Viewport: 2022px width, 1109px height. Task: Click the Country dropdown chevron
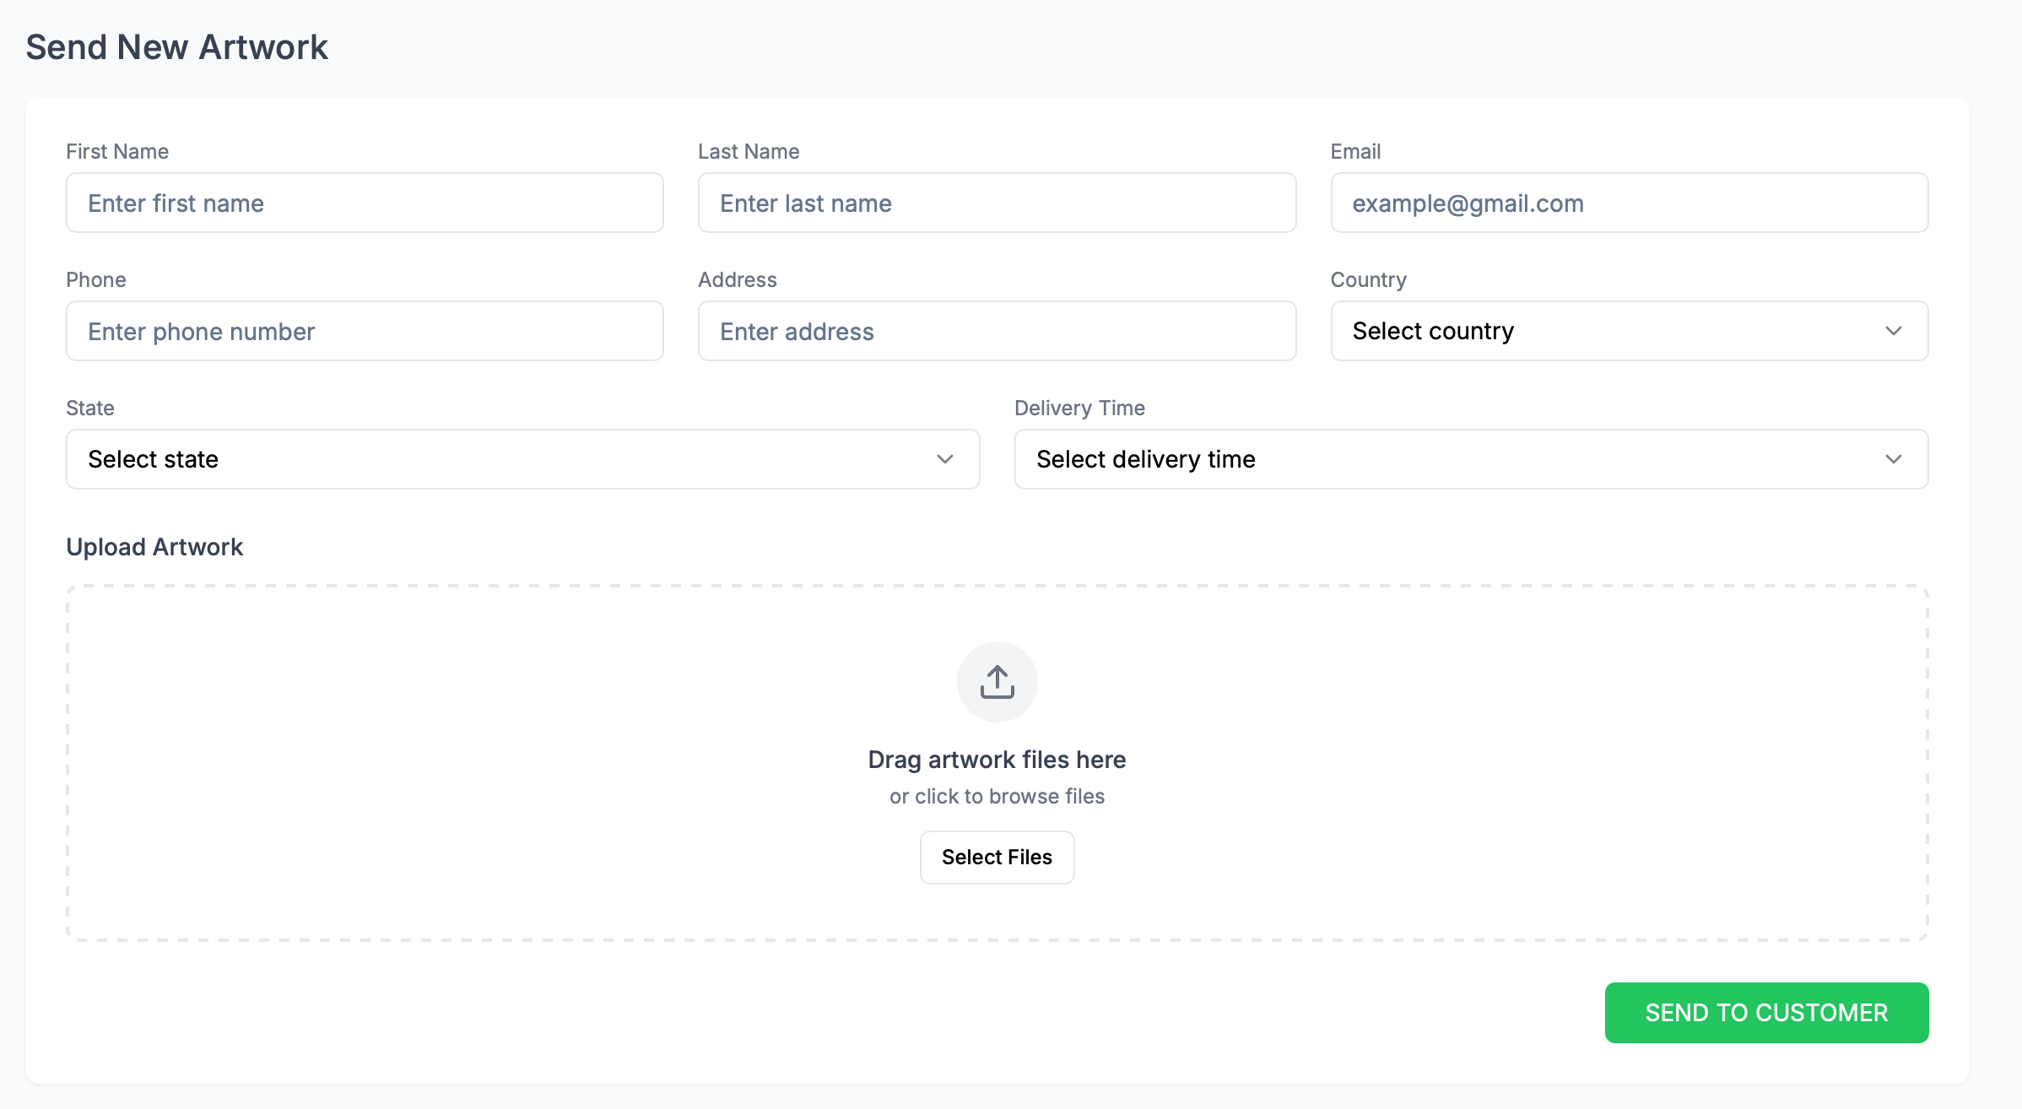pos(1893,331)
